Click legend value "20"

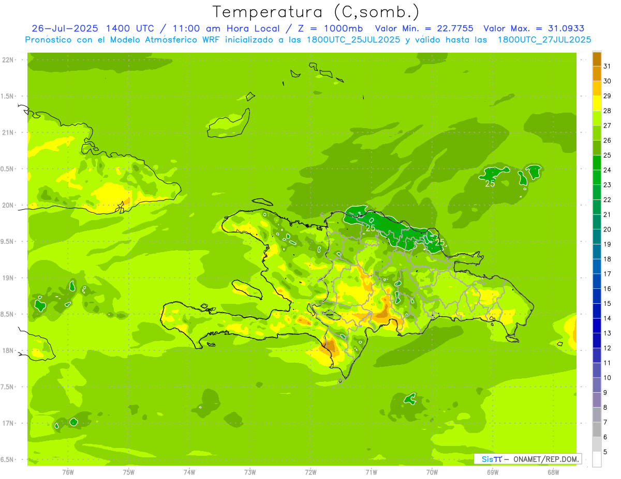[x=608, y=229]
